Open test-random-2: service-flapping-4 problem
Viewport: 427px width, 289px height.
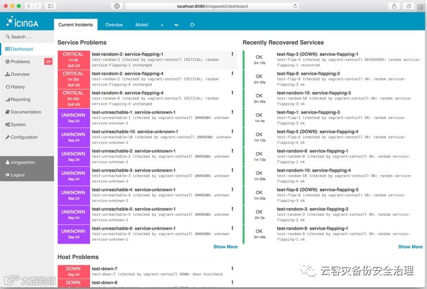point(128,74)
